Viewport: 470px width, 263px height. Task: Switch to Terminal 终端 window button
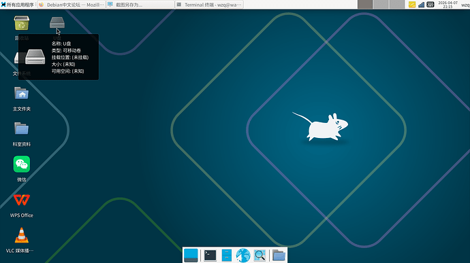click(209, 5)
